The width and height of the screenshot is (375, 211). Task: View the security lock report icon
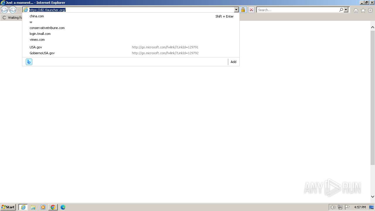click(x=243, y=10)
